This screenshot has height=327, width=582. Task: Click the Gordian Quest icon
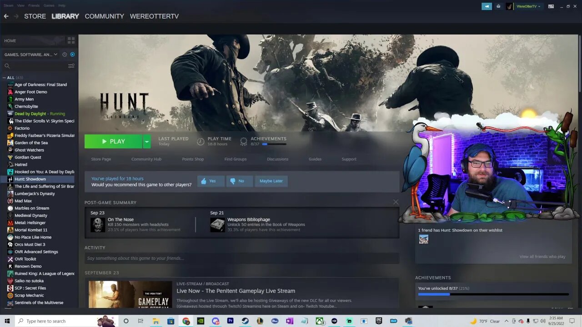(10, 157)
